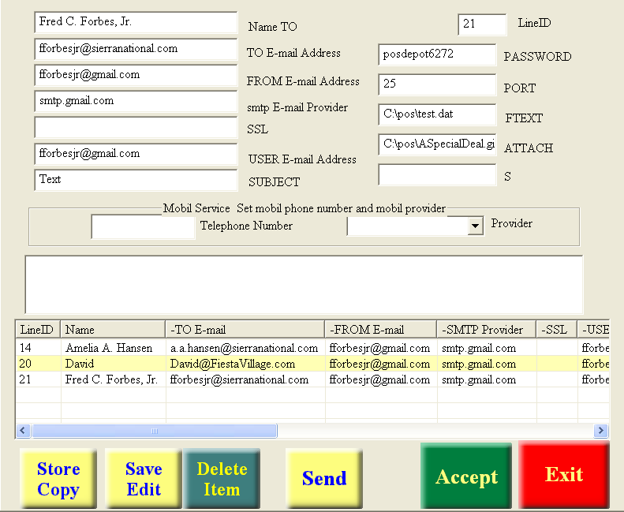Open the mobile Provider dropdown
The width and height of the screenshot is (624, 512).
click(x=475, y=226)
